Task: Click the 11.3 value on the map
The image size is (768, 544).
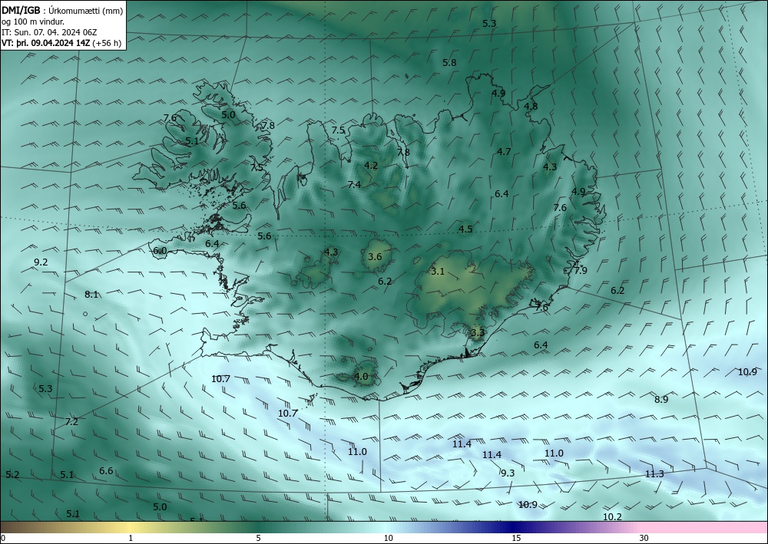Action: pos(654,474)
